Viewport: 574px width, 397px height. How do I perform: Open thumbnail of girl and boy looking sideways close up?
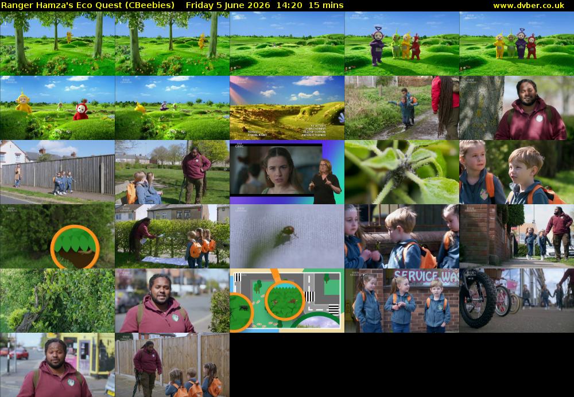[x=517, y=172]
